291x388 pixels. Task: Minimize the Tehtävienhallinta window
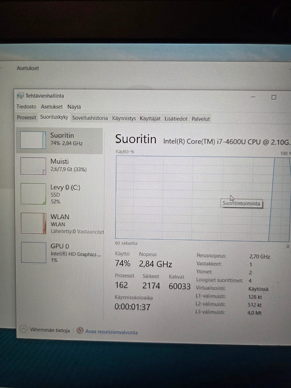tap(253, 97)
